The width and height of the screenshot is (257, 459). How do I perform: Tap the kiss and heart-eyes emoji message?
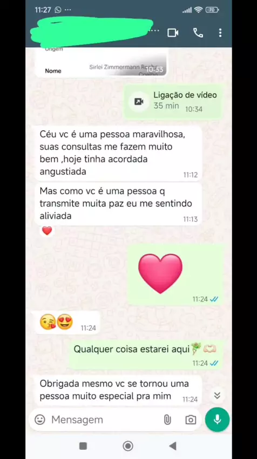[x=67, y=323]
